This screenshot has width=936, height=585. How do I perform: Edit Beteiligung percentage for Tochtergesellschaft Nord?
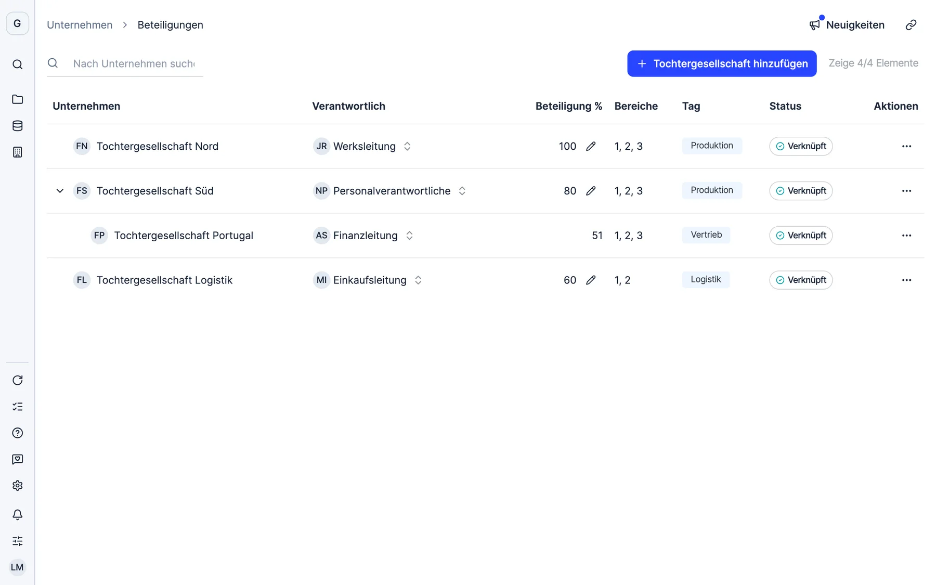point(591,146)
